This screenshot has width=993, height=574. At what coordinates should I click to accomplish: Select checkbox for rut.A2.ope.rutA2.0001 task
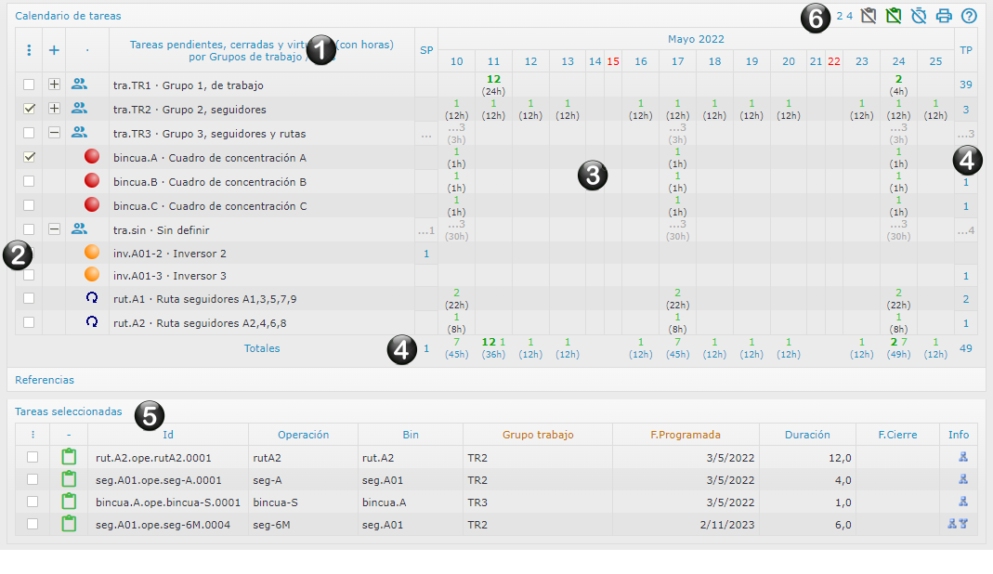(x=33, y=457)
